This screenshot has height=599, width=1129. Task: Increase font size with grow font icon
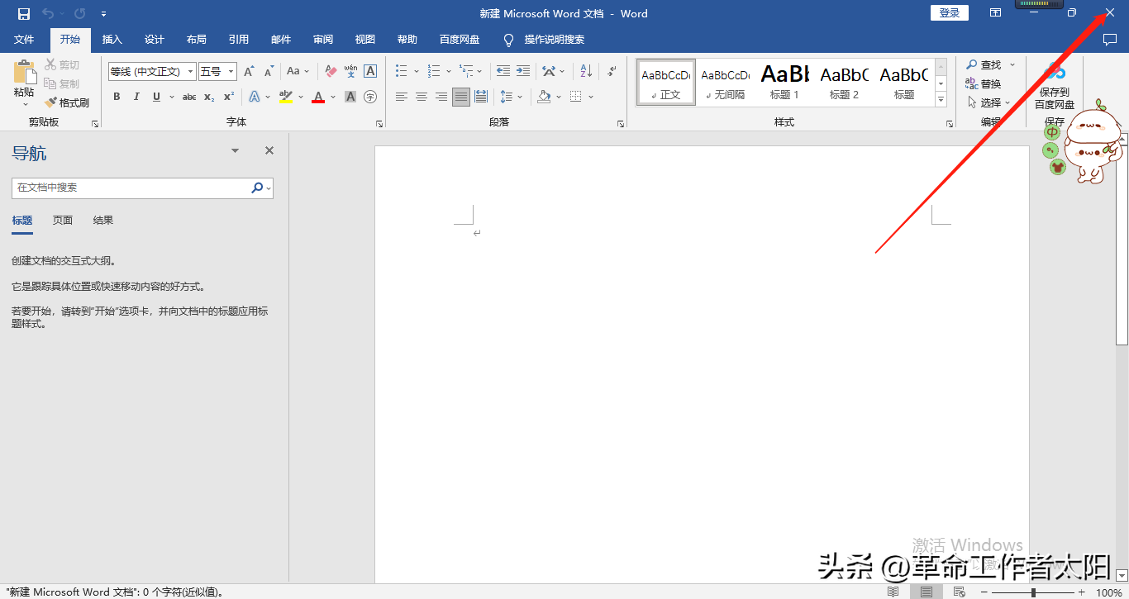coord(249,72)
